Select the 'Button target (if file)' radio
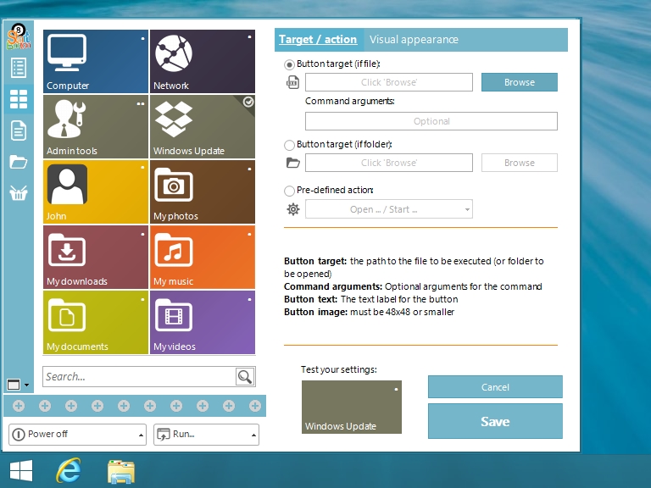 [x=289, y=64]
